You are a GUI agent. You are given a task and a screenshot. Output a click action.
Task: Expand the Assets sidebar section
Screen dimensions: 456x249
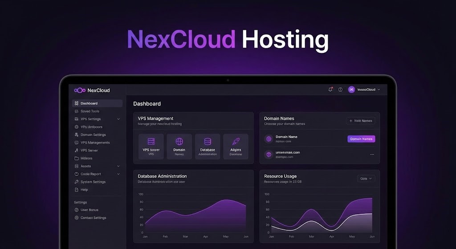[118, 166]
